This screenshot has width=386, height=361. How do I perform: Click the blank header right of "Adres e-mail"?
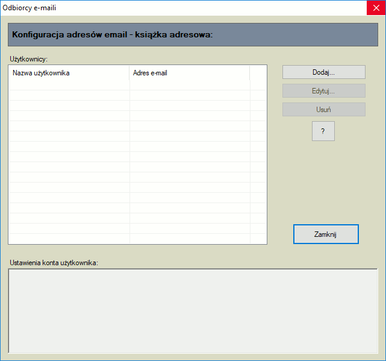[258, 73]
